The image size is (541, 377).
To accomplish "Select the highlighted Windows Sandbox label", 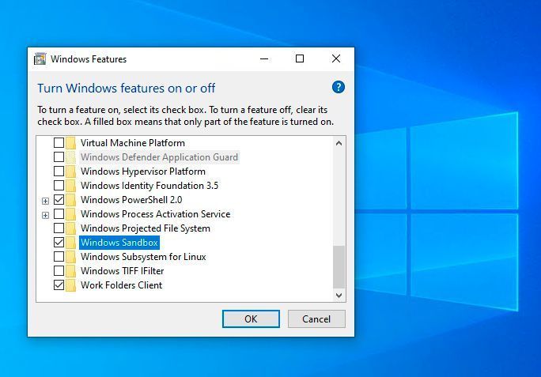I will (119, 243).
